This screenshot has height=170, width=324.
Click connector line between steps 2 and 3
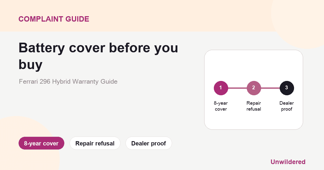(270, 88)
